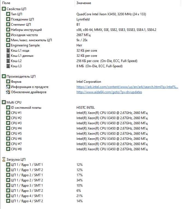Click the value QuadCore Intel Xeon X3450, 3200 MHz
The image size is (183, 209).
111,14
